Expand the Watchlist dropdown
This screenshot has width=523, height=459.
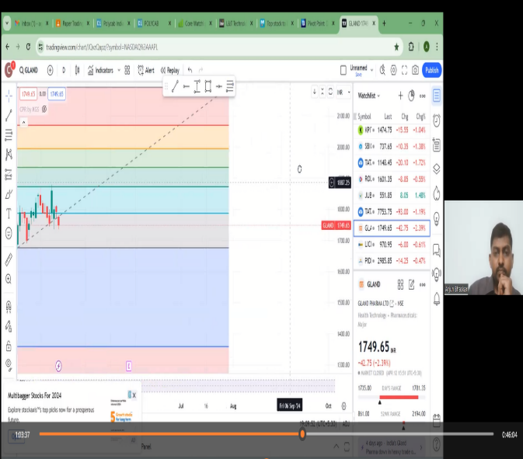[x=369, y=96]
